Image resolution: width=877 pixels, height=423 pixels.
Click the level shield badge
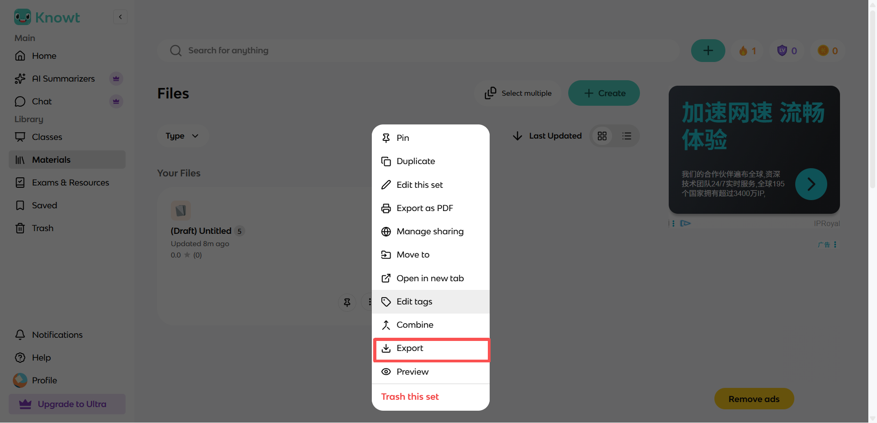point(787,51)
